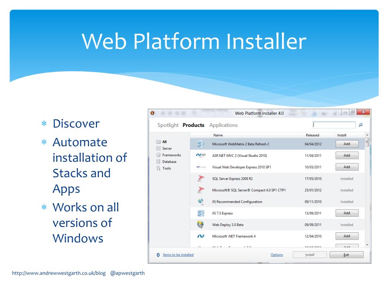Viewport: 388px width, 291px height.
Task: Focus the search text box
Action: pos(334,125)
